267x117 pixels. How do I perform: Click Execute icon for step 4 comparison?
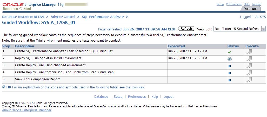pyautogui.click(x=249, y=73)
